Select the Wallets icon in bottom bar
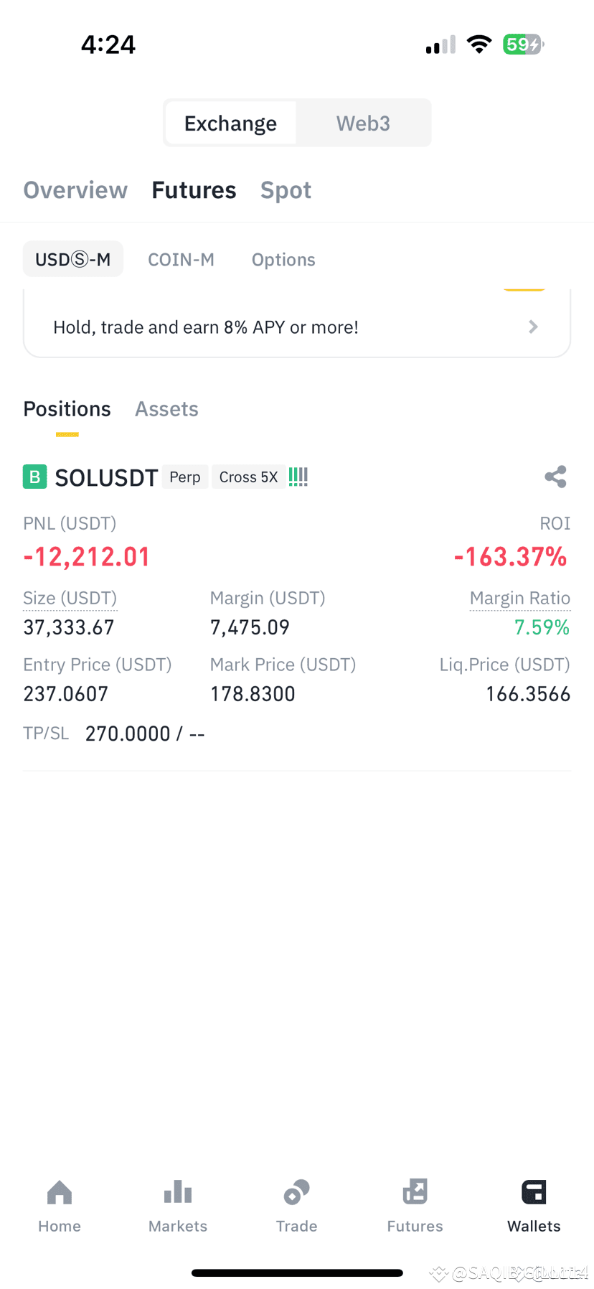The image size is (594, 1289). click(x=534, y=1192)
